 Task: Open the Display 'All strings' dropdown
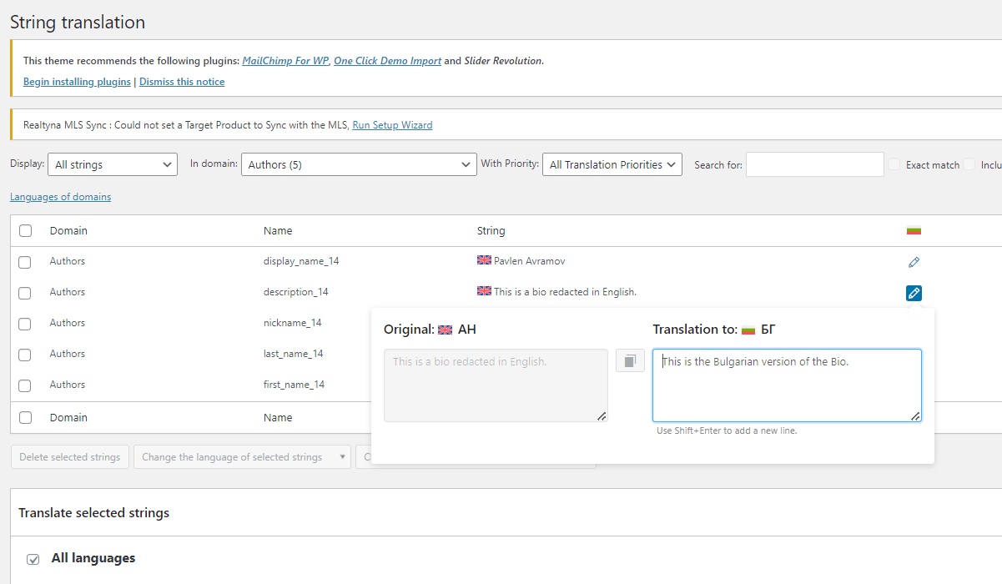[x=113, y=164]
